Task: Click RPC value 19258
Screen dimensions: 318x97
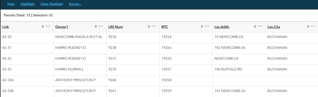Action: point(167,80)
